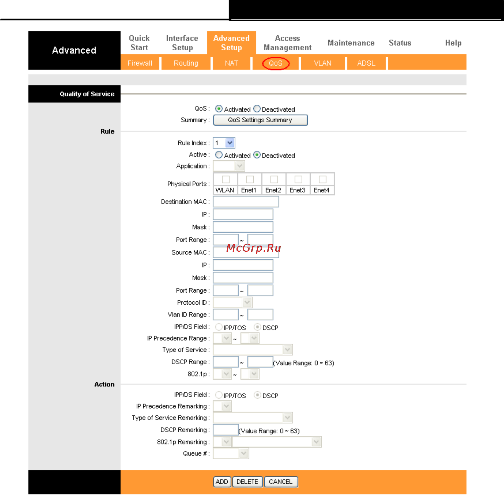Expand IP Precedence Range end dropdown
Image resolution: width=504 pixels, height=495 pixels.
[x=250, y=338]
